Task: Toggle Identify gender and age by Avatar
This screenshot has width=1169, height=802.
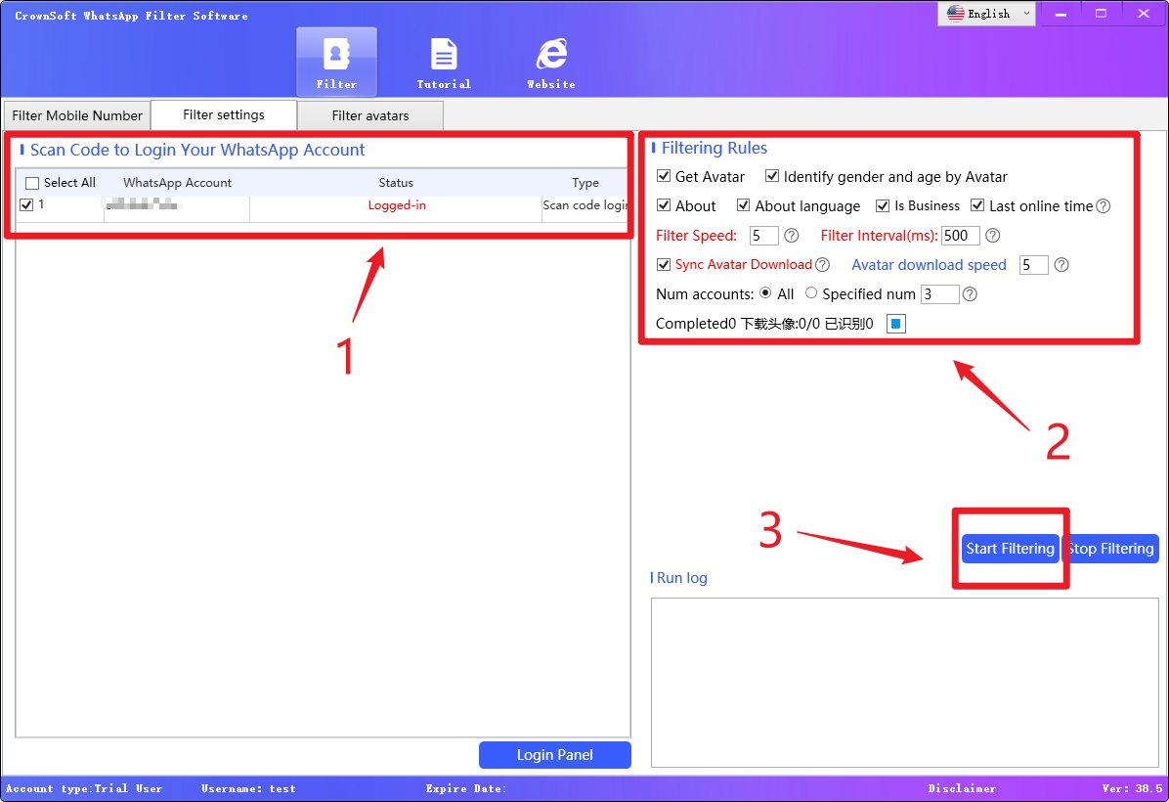Action: coord(772,176)
